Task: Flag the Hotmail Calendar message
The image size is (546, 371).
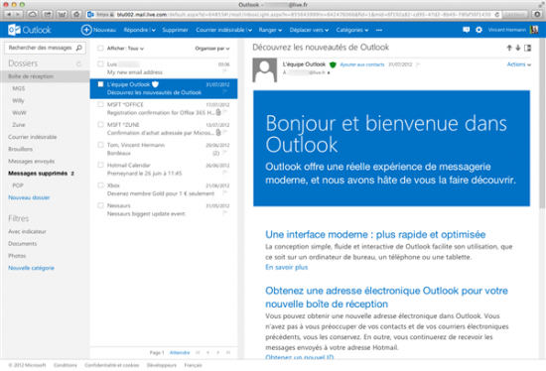Action: pyautogui.click(x=225, y=173)
